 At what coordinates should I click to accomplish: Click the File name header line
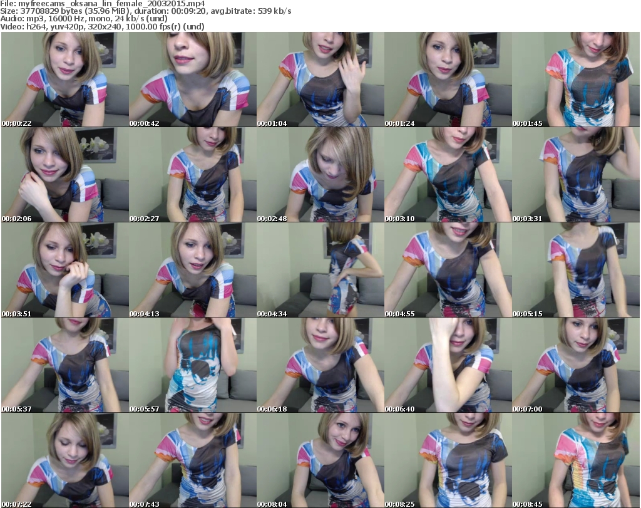click(x=103, y=4)
